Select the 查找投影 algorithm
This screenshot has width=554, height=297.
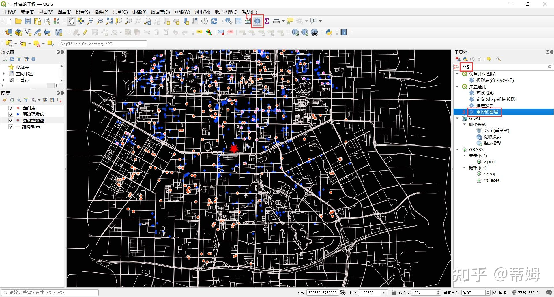pyautogui.click(x=485, y=93)
